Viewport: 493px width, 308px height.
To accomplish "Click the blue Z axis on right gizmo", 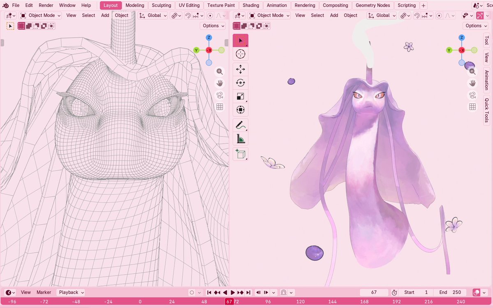I will [462, 37].
